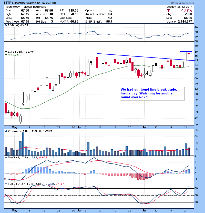Click the MACD histogram value 0.723
This screenshot has width=205, height=213.
point(54,158)
